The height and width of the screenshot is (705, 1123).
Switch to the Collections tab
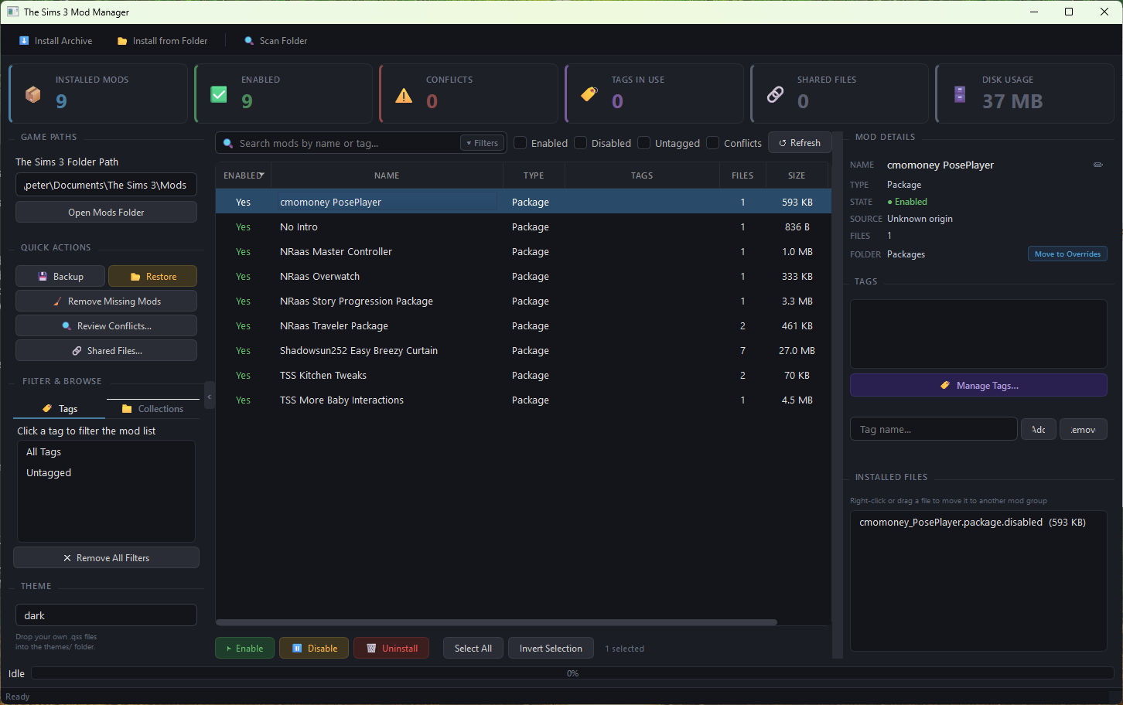[152, 409]
